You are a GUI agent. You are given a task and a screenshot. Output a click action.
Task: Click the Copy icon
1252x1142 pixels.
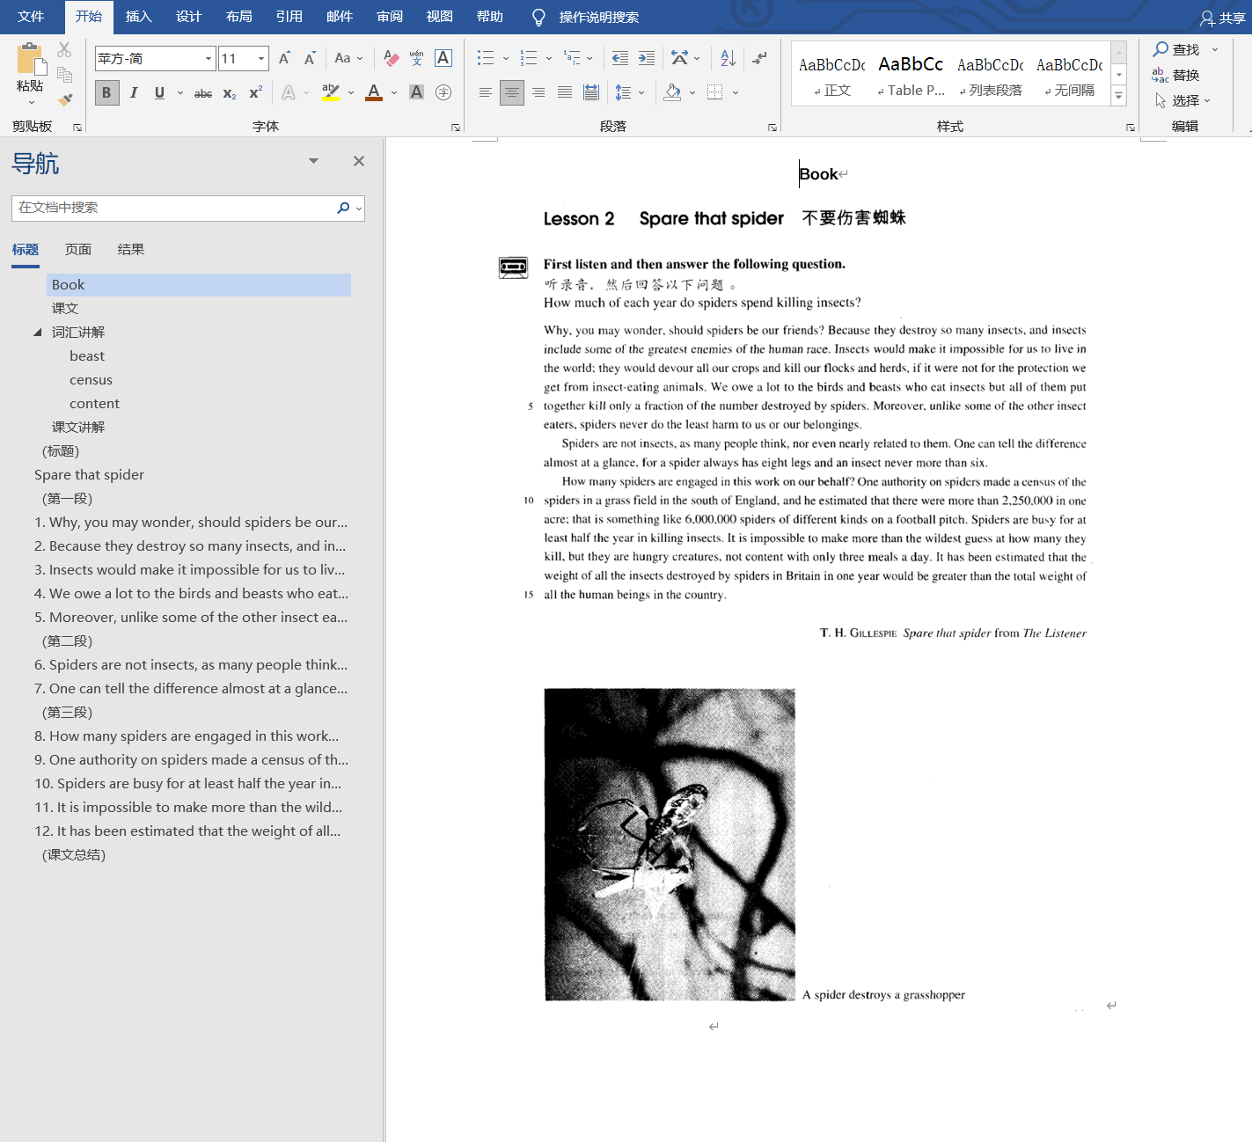[x=64, y=75]
